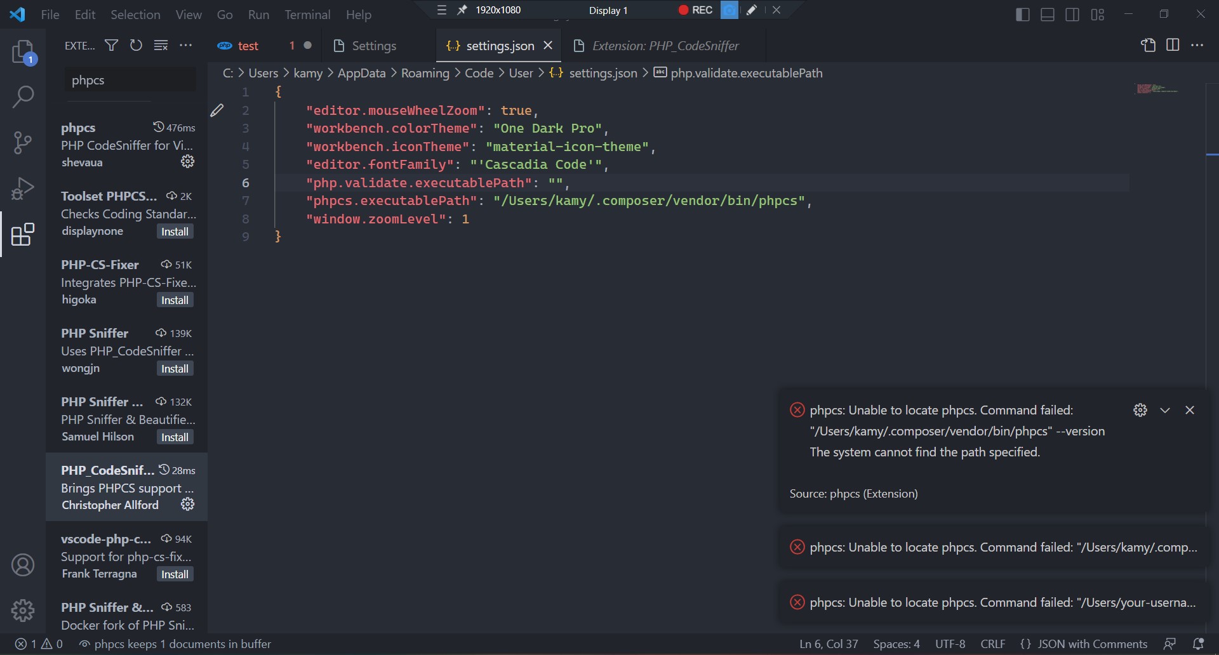Open Customize Layout icon
This screenshot has height=655, width=1219.
tap(1098, 15)
